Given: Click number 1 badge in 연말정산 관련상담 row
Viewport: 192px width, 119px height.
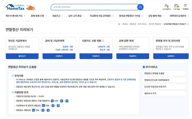Looking at the screenshot, I should point(61,101).
